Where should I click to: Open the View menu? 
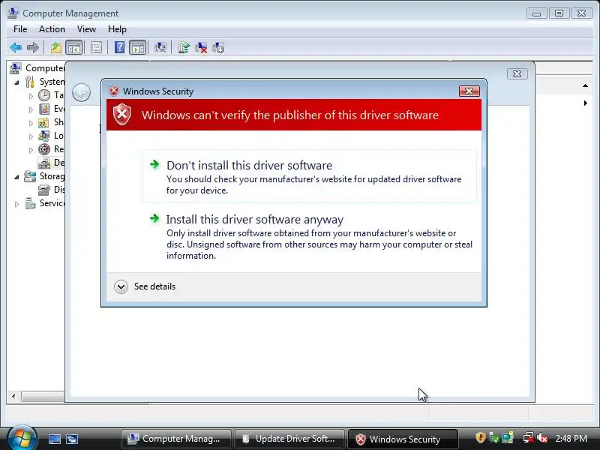pos(86,29)
